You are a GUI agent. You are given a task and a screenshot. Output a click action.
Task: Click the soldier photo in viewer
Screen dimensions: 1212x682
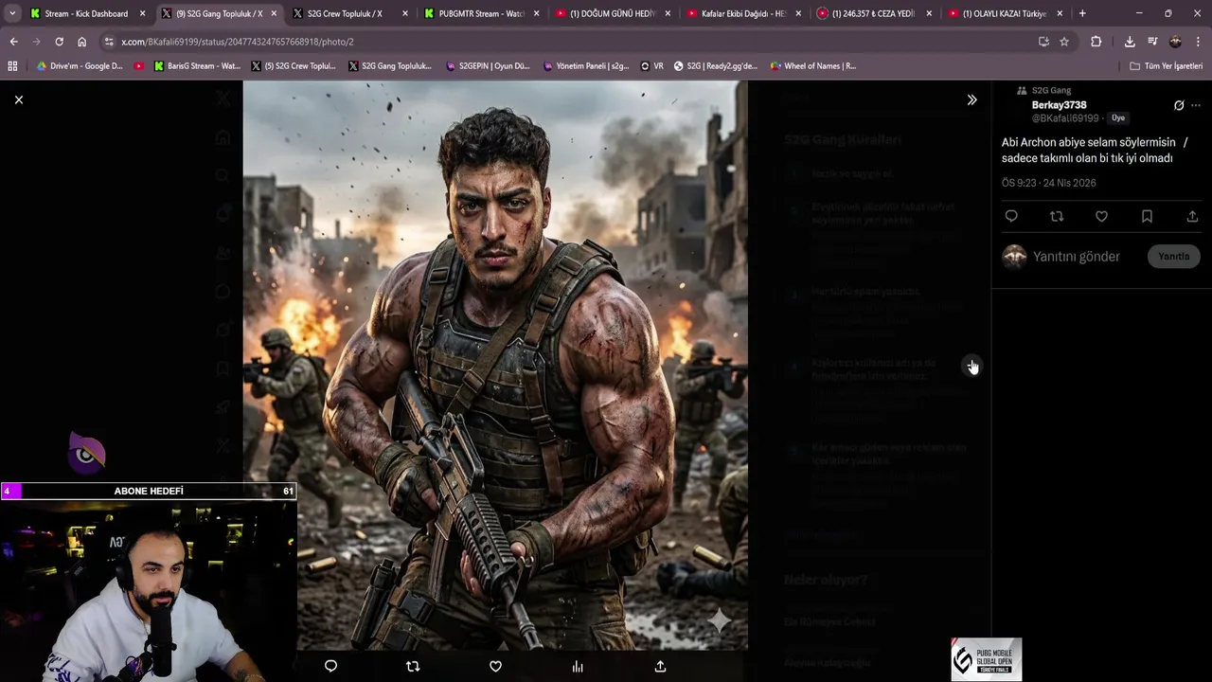(495, 366)
